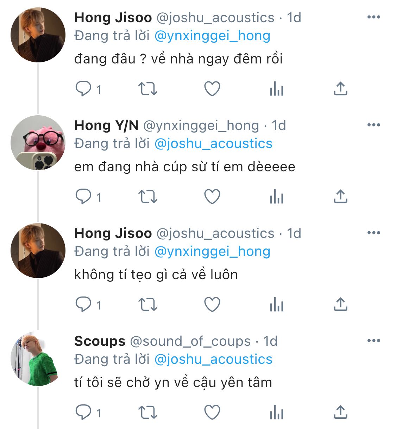The width and height of the screenshot is (396, 429).
Task: Like Hong Y/N's reply tweet
Action: tap(212, 197)
